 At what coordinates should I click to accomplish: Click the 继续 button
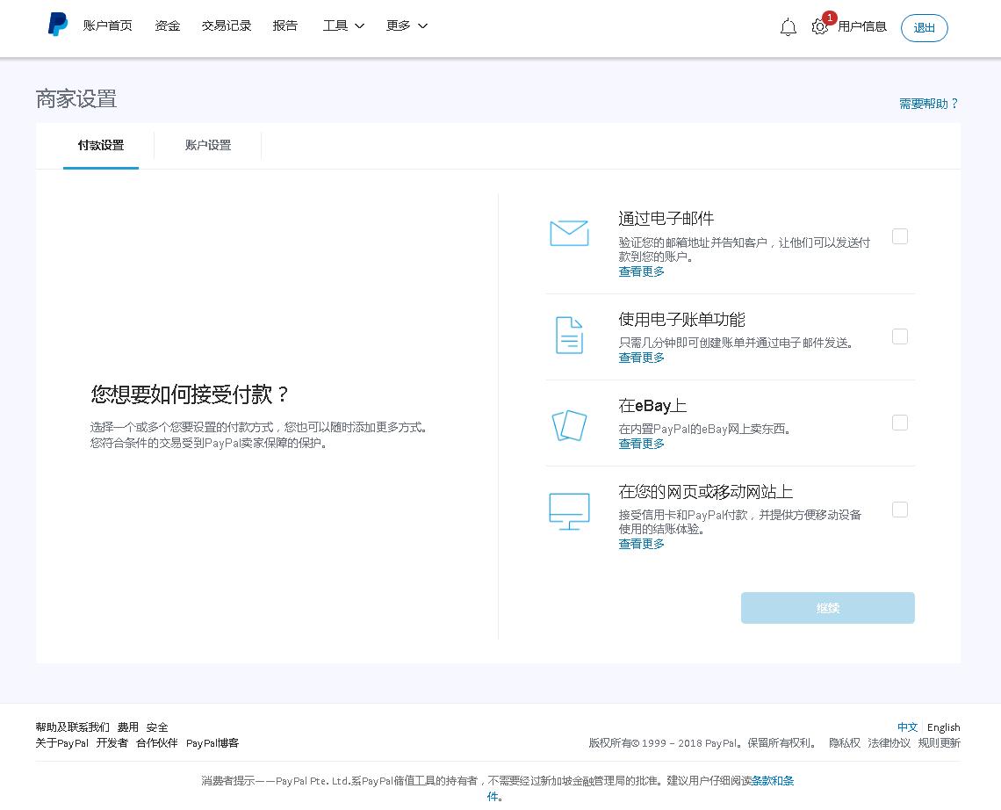coord(827,607)
